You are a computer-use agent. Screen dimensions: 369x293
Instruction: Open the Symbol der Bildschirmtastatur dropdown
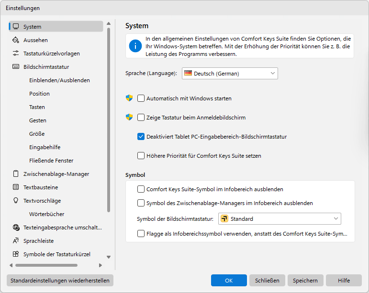point(280,218)
